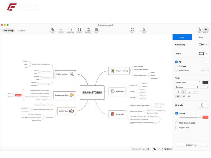
Task: Enable the Borders checkbox
Action: point(177,66)
